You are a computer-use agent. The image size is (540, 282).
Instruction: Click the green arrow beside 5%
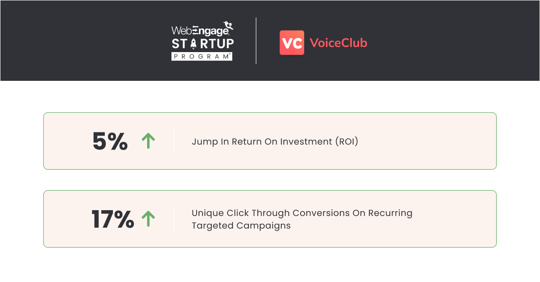tap(148, 141)
